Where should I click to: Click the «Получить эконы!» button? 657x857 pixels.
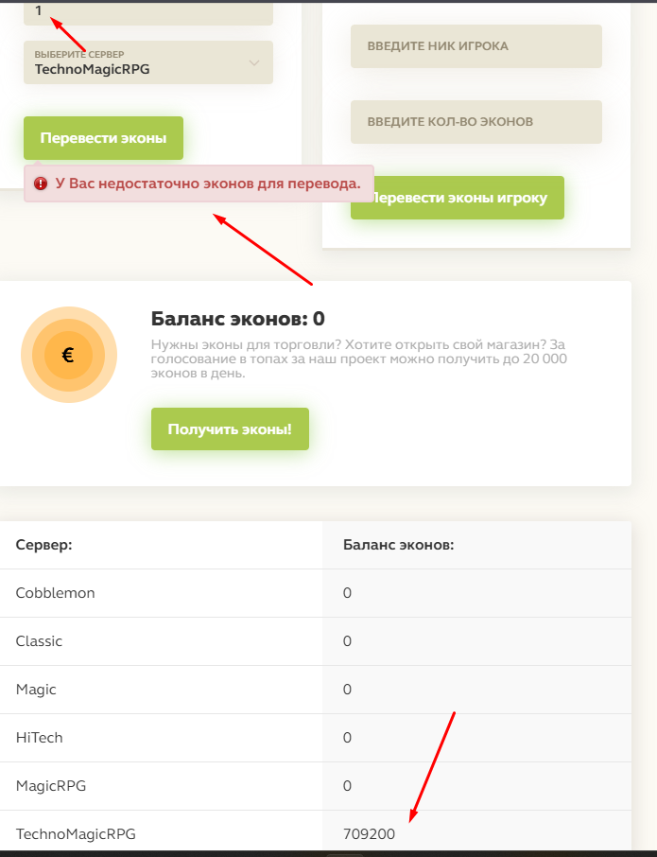tap(230, 429)
